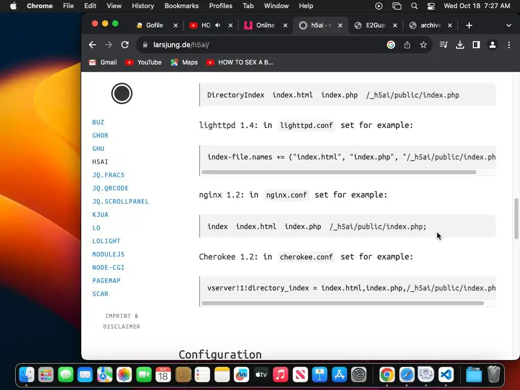Open the JQ.FRACS project link
Image resolution: width=520 pixels, height=390 pixels.
[109, 175]
